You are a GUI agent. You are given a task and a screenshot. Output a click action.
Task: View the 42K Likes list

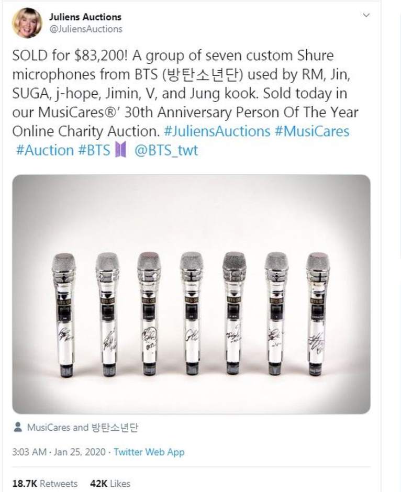pyautogui.click(x=110, y=483)
